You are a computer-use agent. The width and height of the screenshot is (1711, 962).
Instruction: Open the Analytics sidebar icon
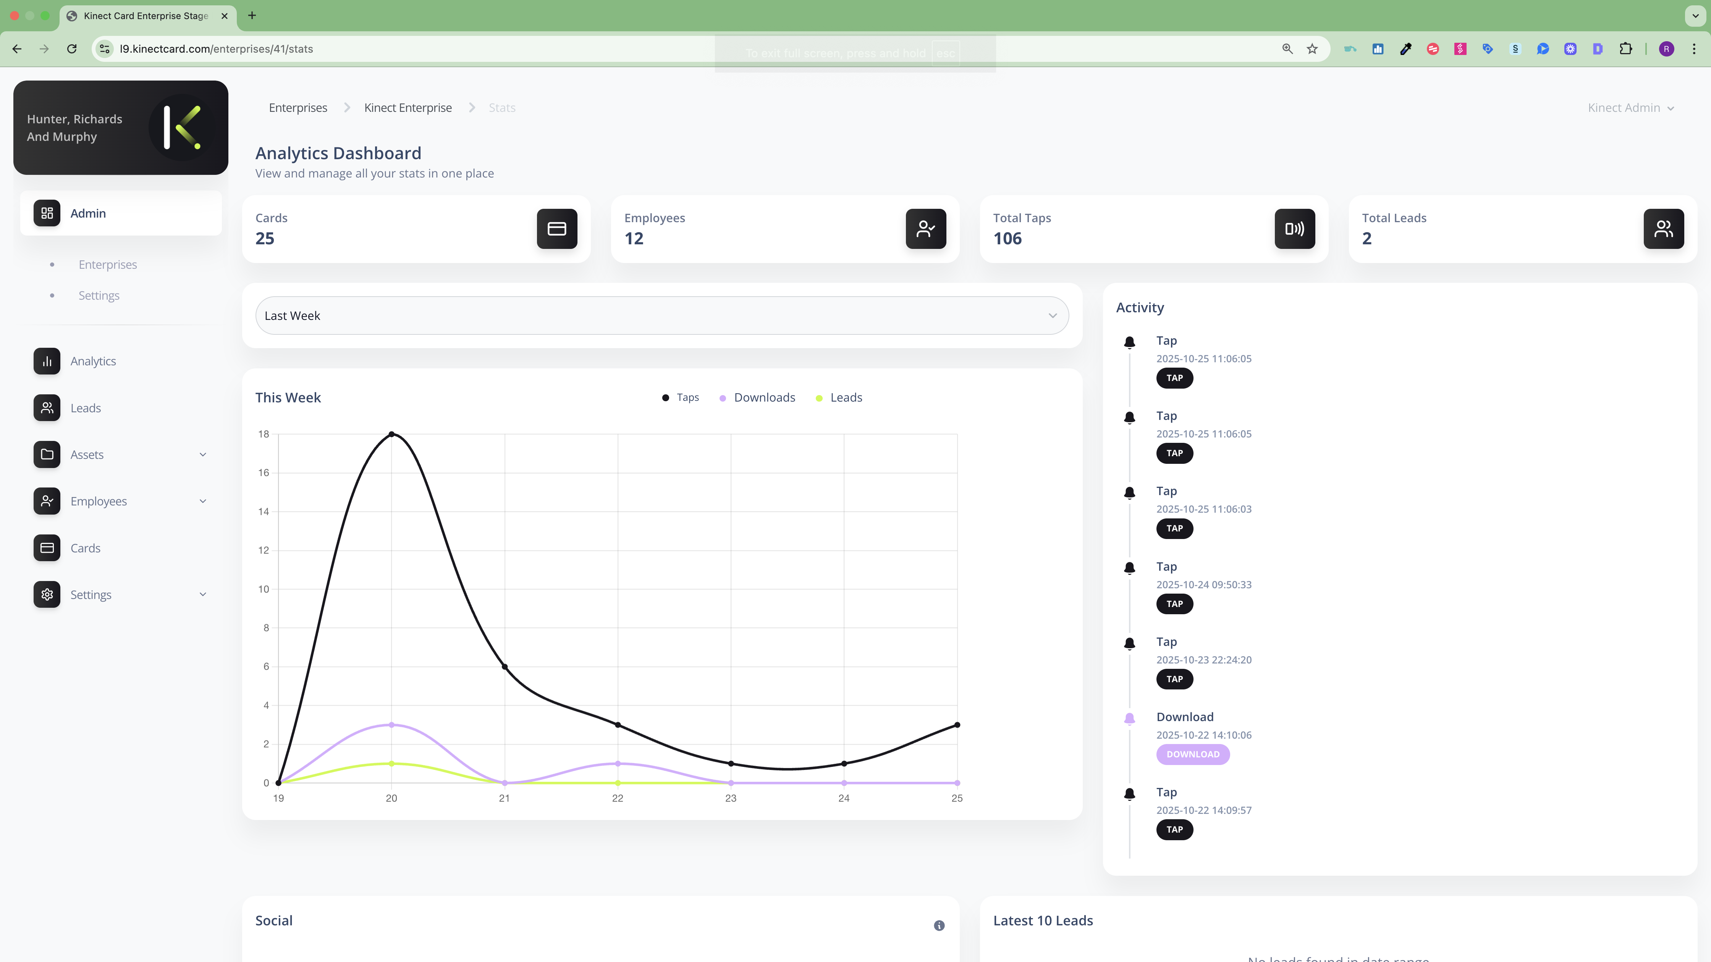click(x=47, y=361)
